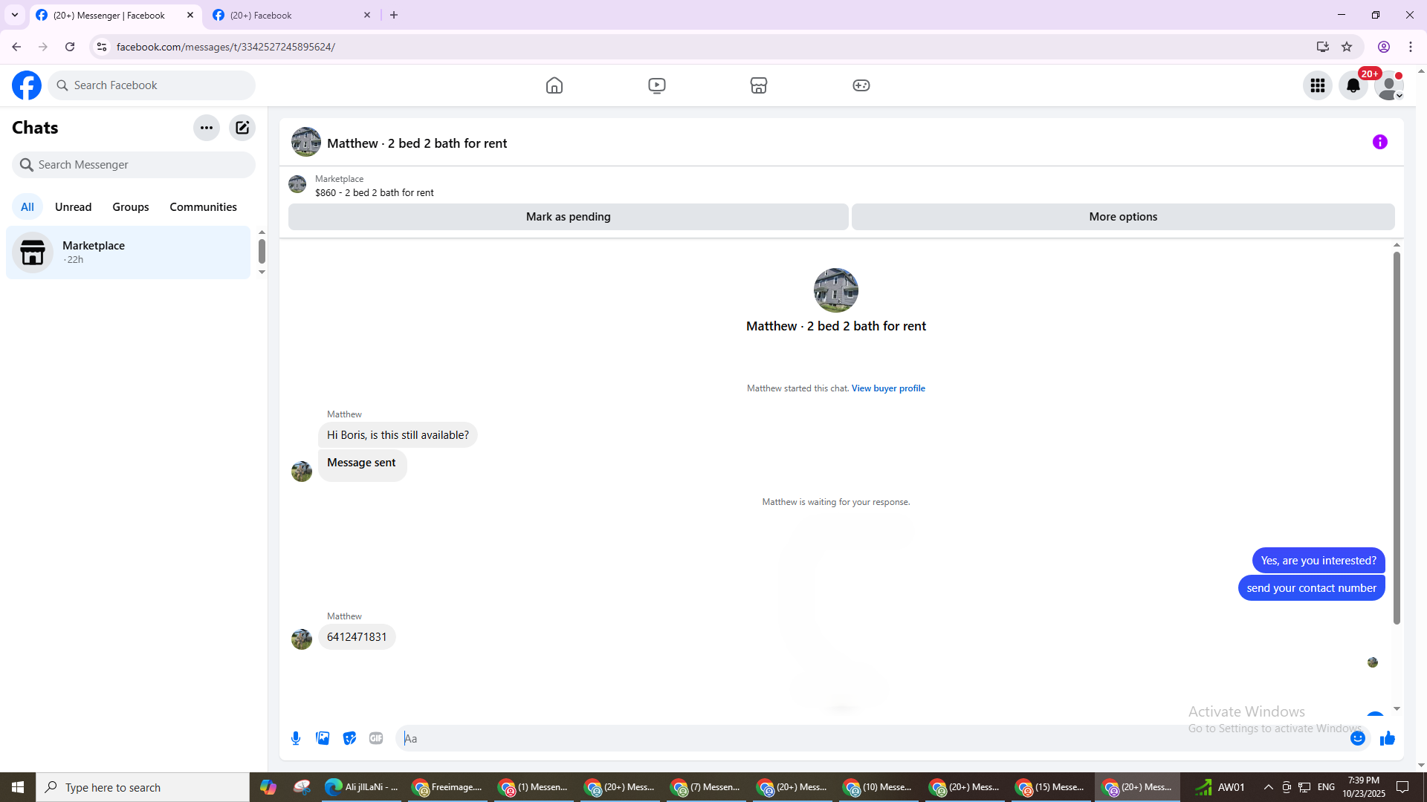Attach a file using the photo icon
The image size is (1427, 802).
click(323, 738)
